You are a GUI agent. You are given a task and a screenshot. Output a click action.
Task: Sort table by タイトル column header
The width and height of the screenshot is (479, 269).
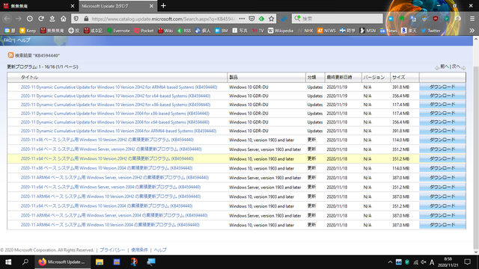click(29, 77)
